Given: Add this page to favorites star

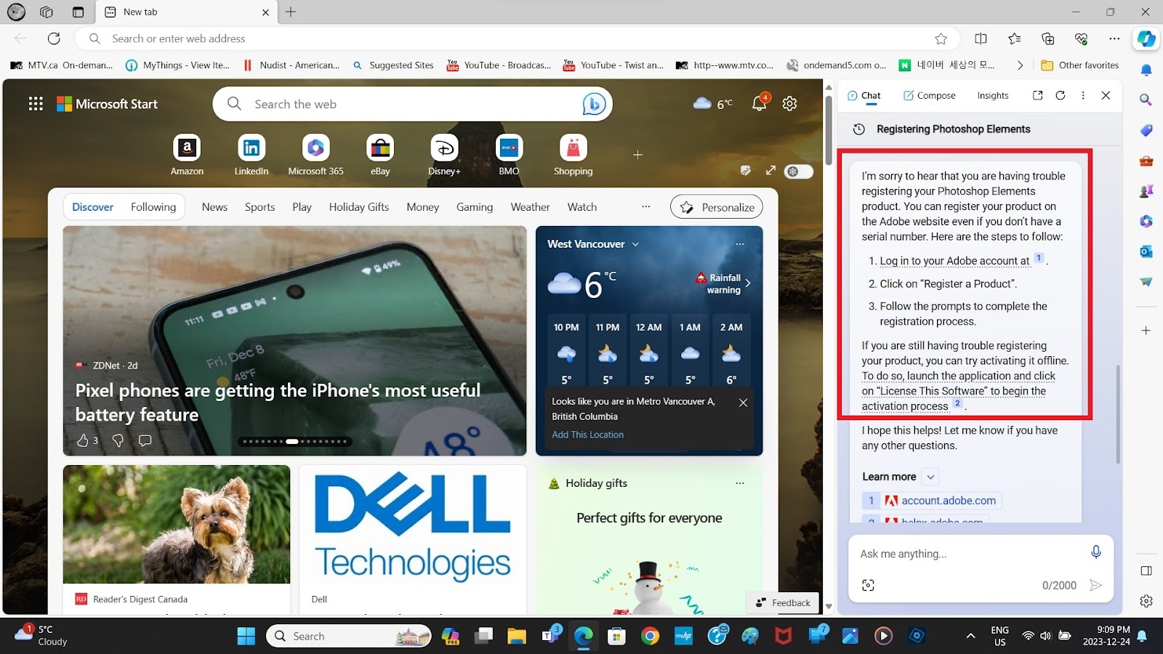Looking at the screenshot, I should [941, 39].
